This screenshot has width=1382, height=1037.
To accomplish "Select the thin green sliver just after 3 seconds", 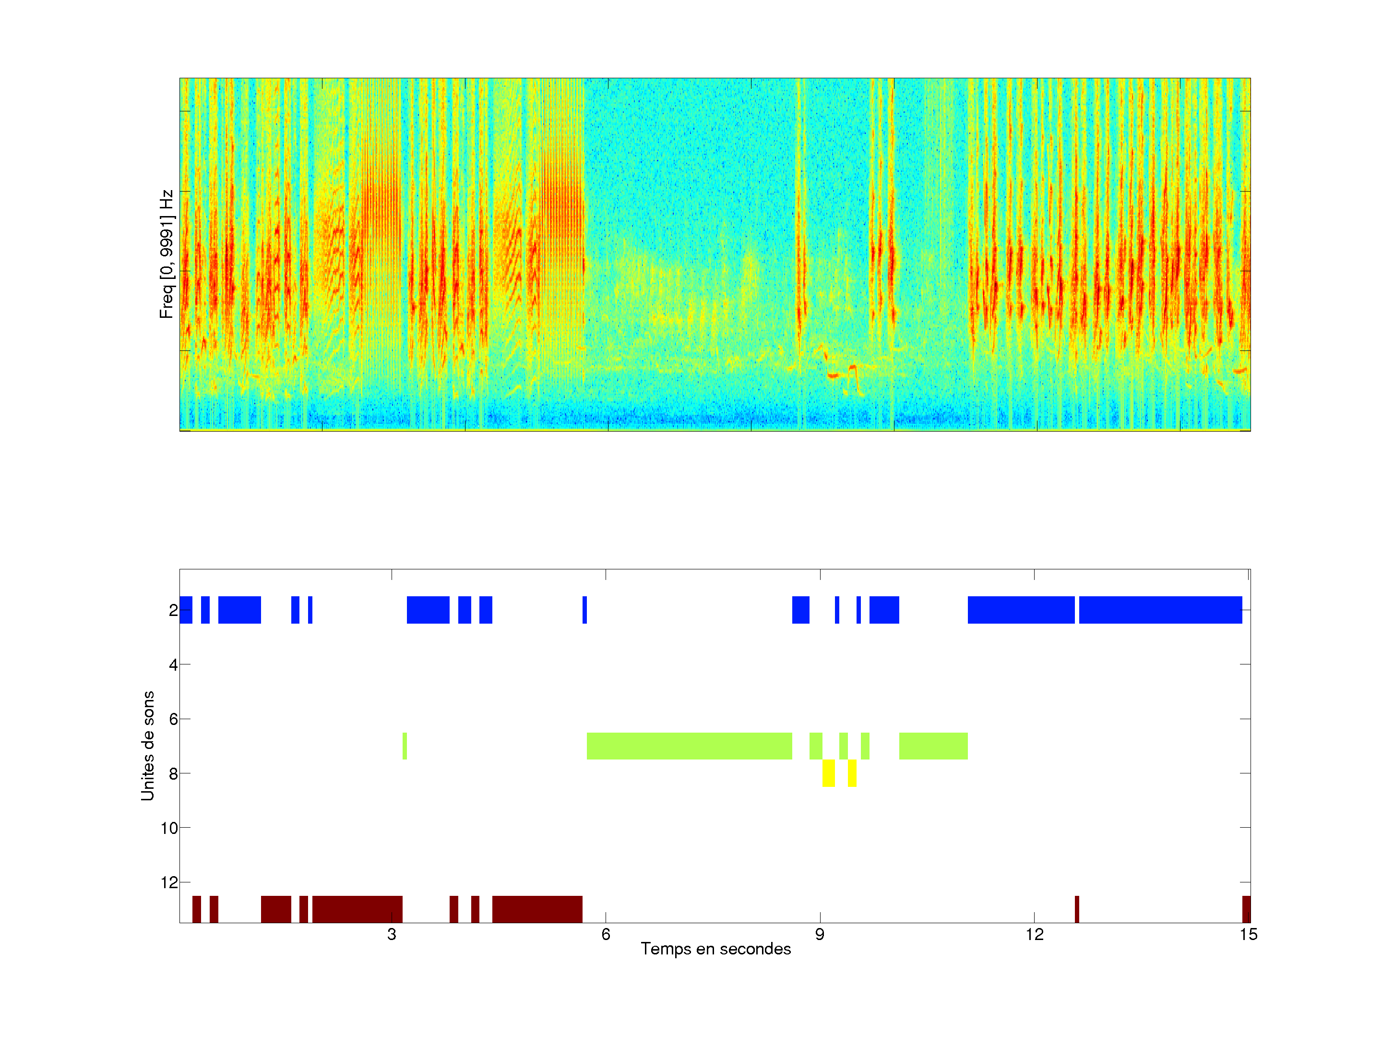I will 405,746.
